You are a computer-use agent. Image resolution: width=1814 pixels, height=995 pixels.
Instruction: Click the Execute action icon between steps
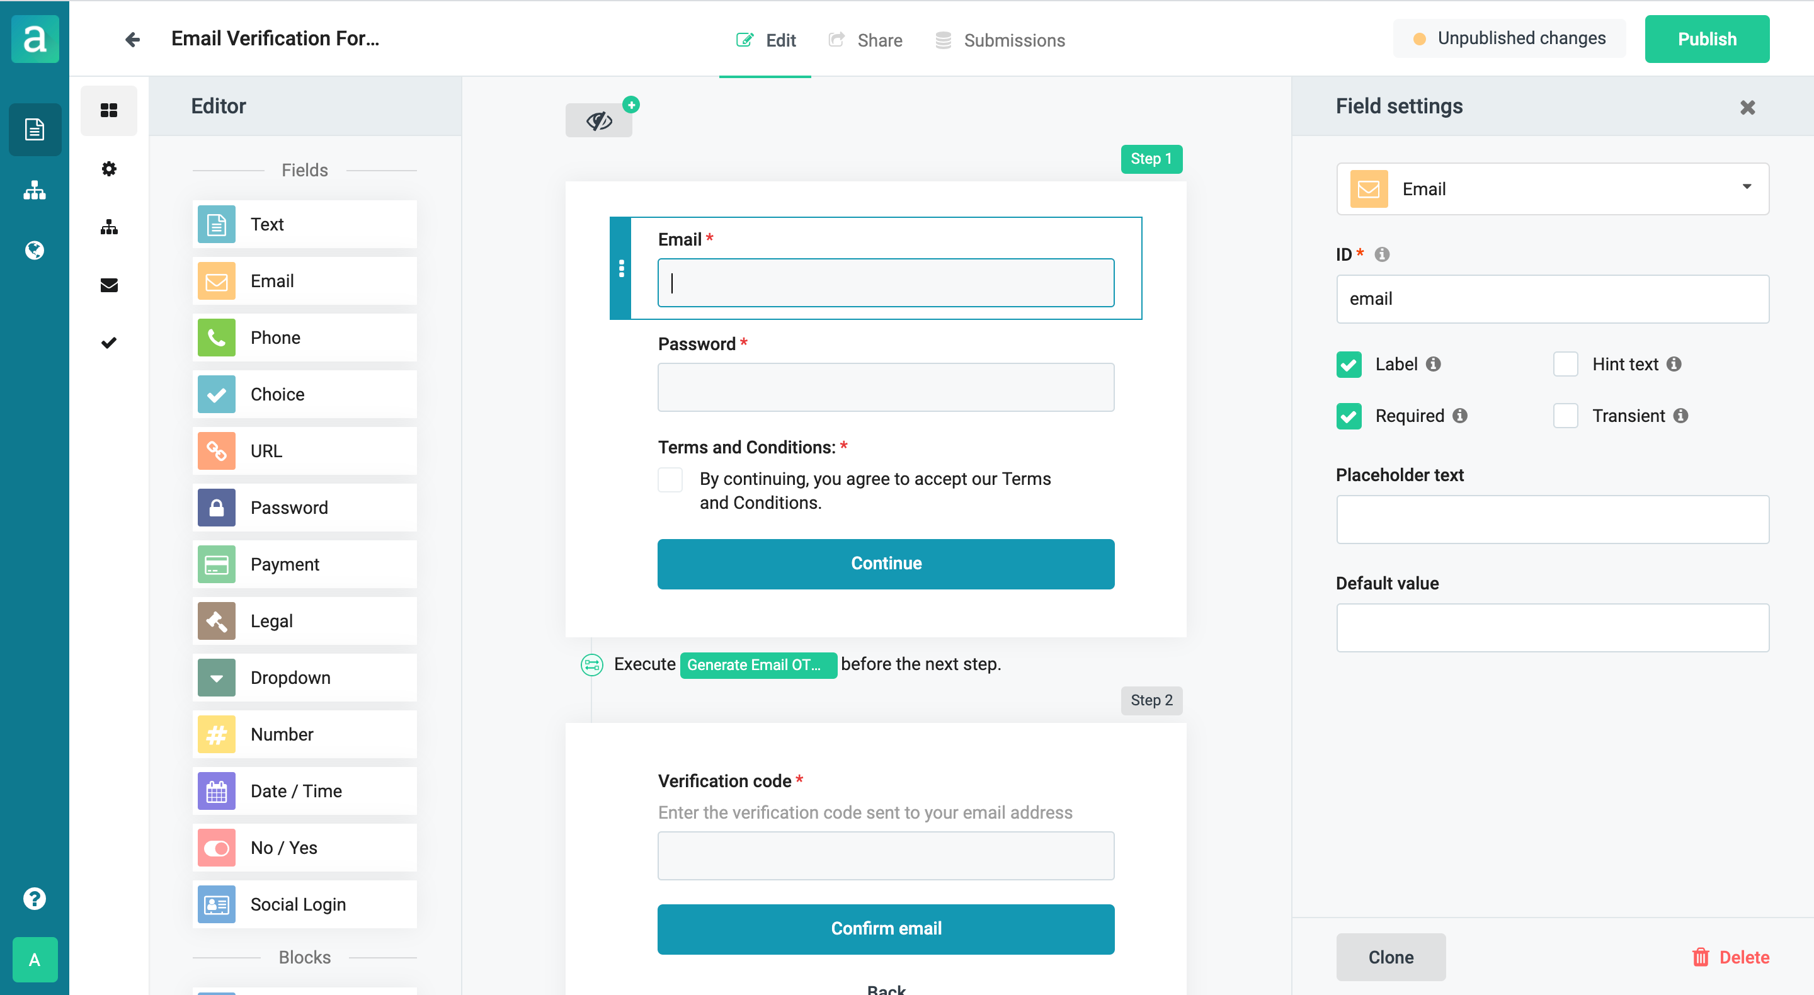[x=591, y=665]
